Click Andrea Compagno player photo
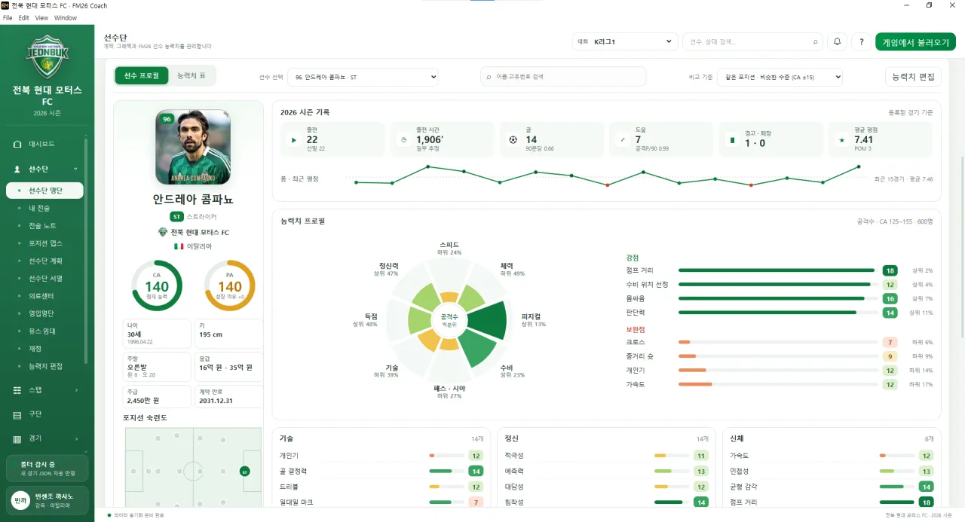 (x=193, y=147)
